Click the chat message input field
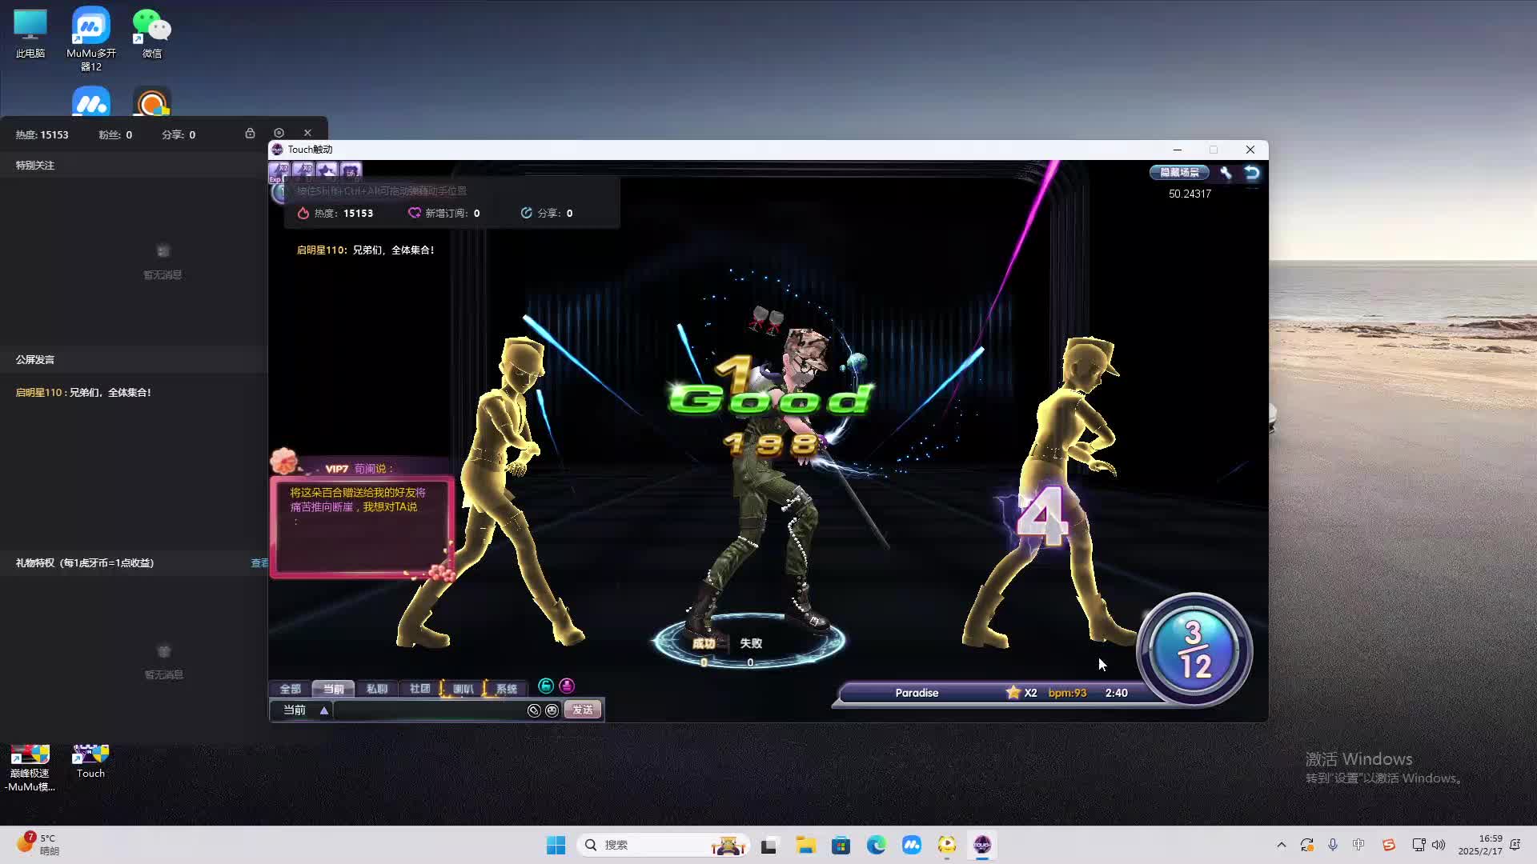Image resolution: width=1537 pixels, height=864 pixels. 428,710
